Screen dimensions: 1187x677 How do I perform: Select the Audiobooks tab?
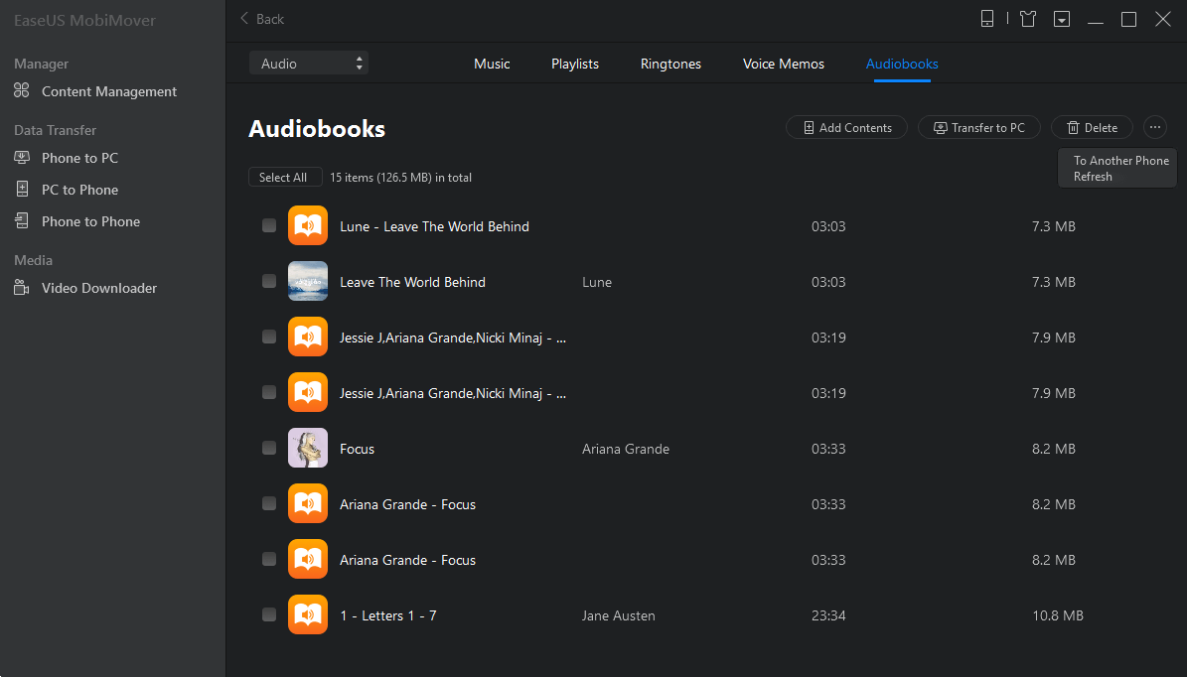(x=902, y=65)
